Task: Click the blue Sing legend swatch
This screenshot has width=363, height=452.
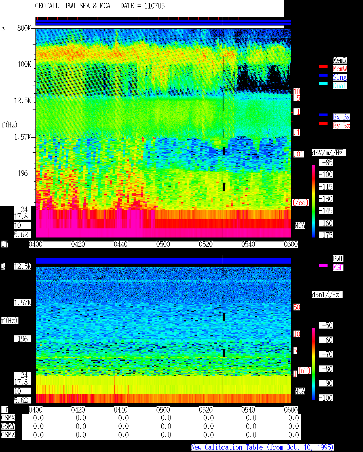Action: 323,75
